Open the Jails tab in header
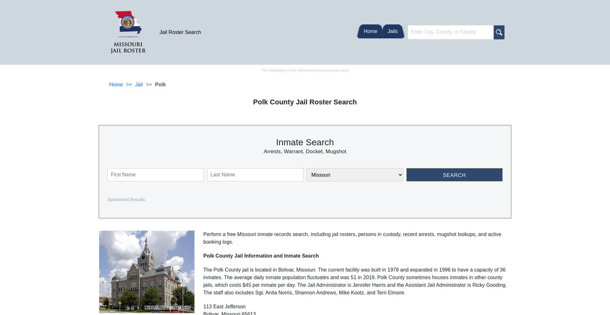This screenshot has width=610, height=315. point(393,31)
